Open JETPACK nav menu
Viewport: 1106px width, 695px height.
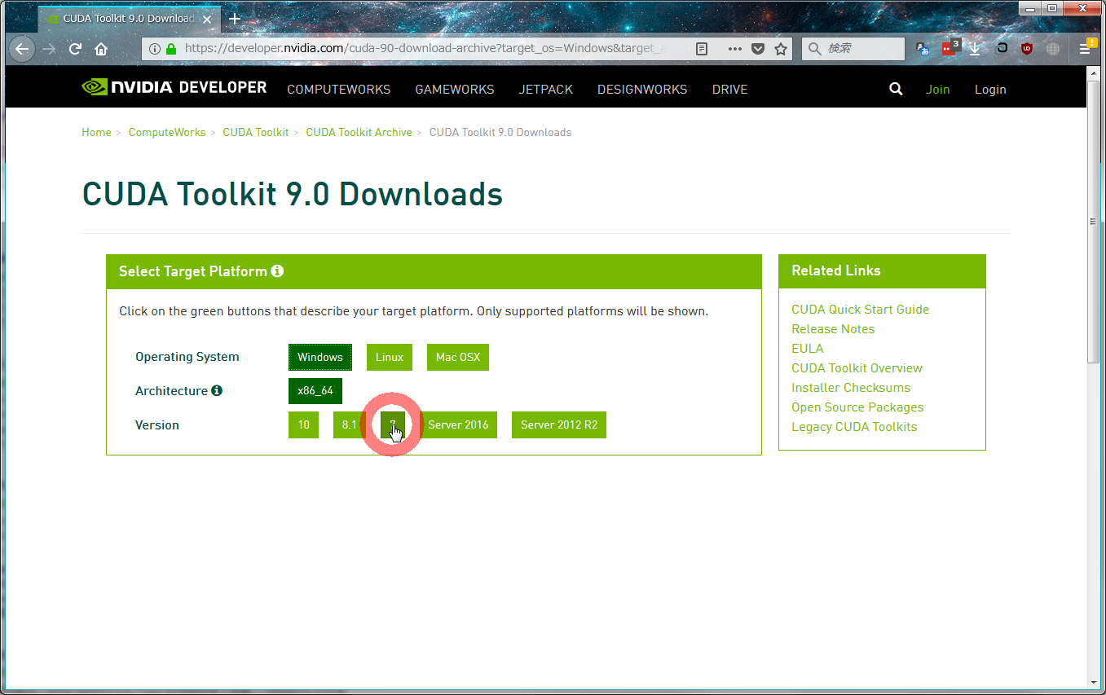pos(546,90)
